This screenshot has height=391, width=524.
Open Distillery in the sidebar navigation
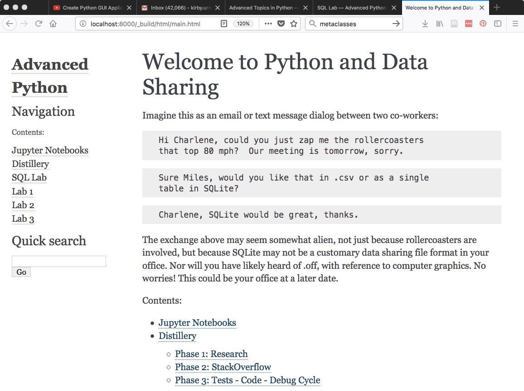(30, 164)
